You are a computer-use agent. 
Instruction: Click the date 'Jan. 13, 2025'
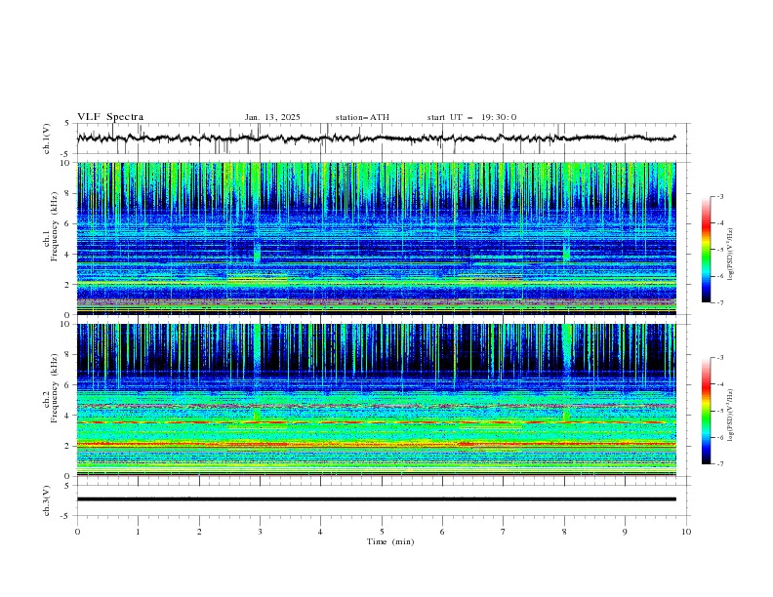[272, 117]
